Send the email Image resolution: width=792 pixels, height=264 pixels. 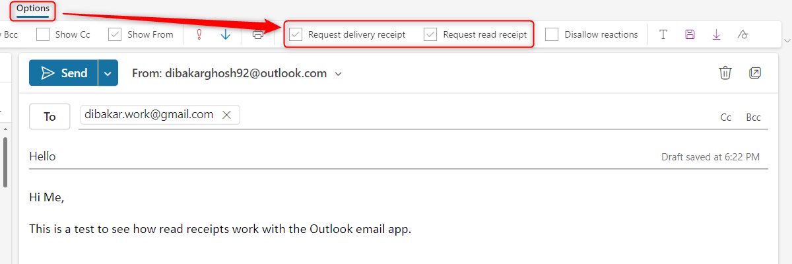point(63,73)
